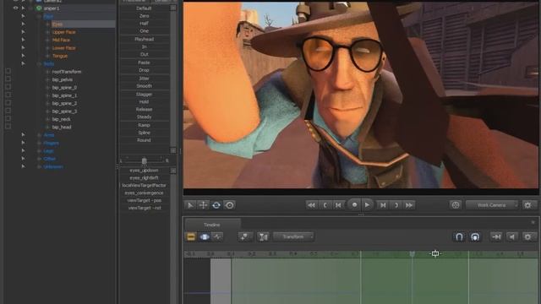This screenshot has height=304, width=541.
Task: Select the viewTarget - pos control
Action: [x=145, y=201]
